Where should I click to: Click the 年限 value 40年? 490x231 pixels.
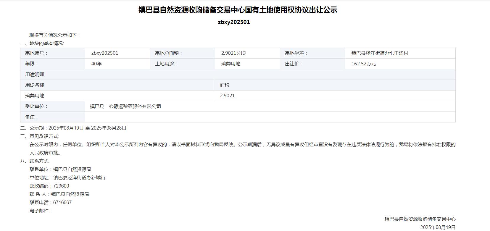[96, 64]
